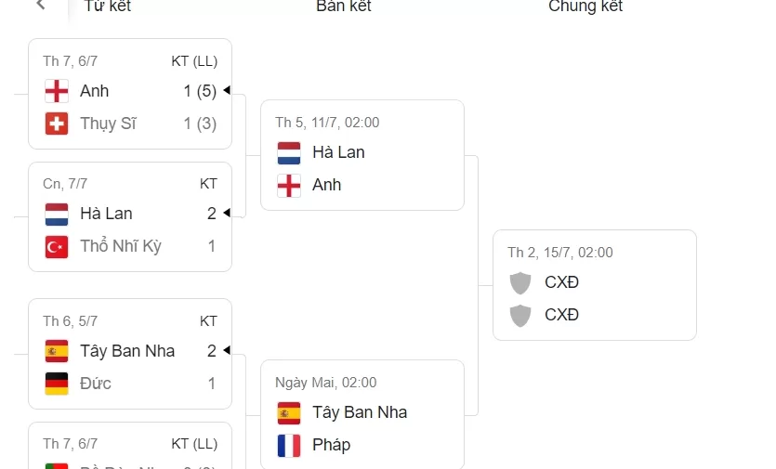Viewport: 776px width, 469px height.
Task: Switch to the Tứ kết tab
Action: 107,7
